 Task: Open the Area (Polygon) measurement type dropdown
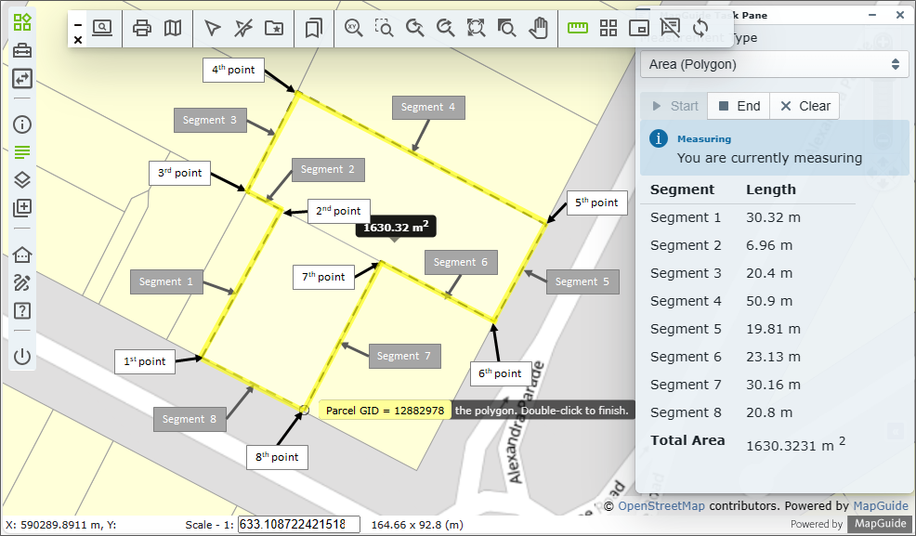[x=774, y=64]
